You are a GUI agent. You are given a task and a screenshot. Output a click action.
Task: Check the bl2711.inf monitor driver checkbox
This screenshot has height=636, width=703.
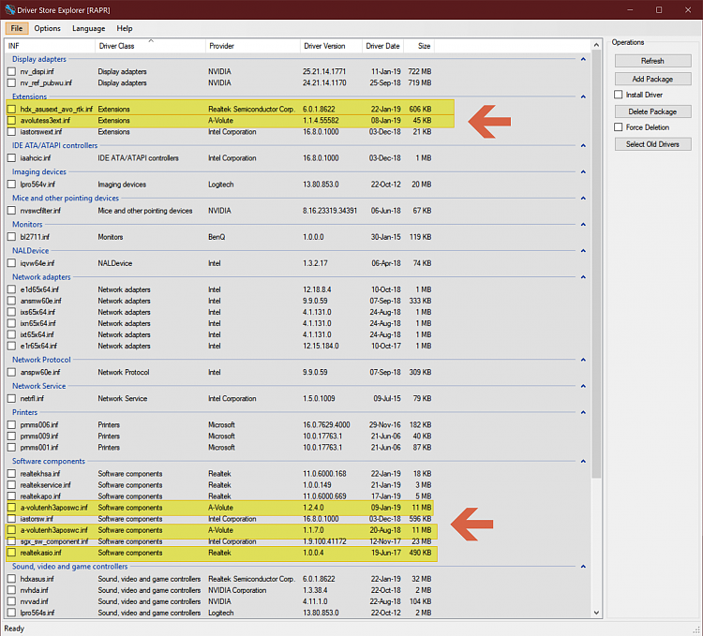11,237
